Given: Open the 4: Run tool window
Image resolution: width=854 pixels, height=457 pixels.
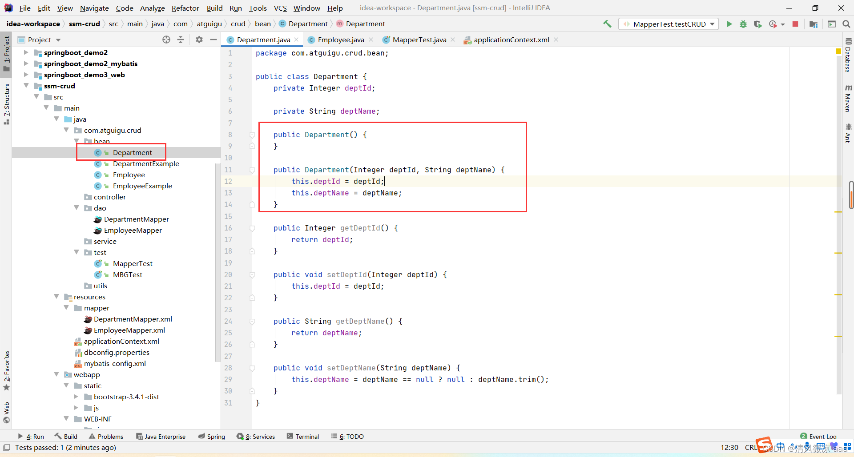Looking at the screenshot, I should coord(31,437).
